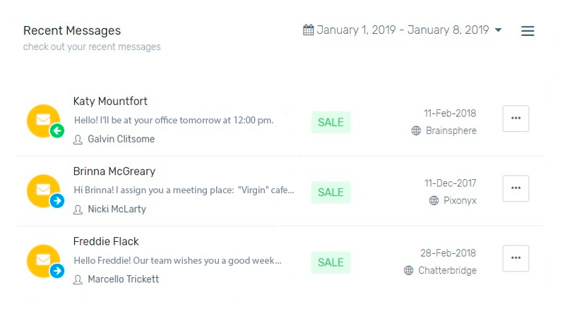
Task: Click Katy Mountfort's yellow envelope icon
Action: tap(42, 120)
